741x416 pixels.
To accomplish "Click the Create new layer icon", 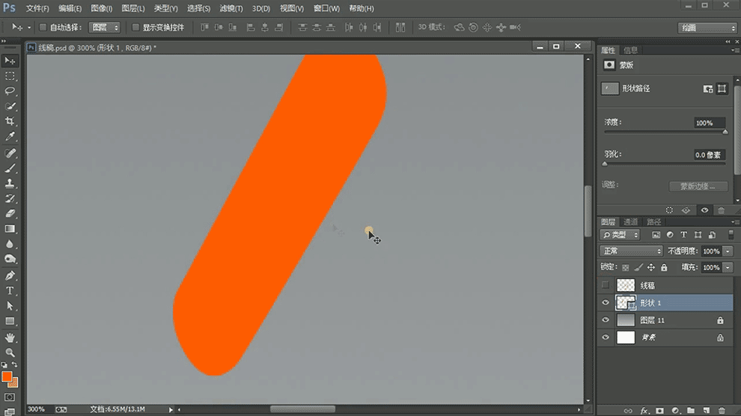I will click(x=706, y=411).
